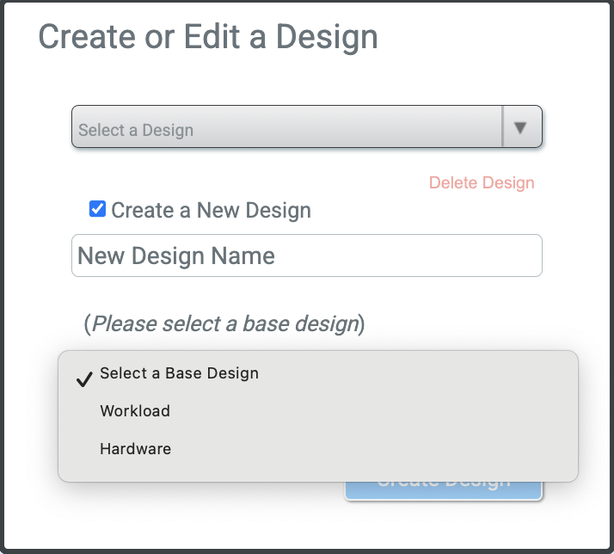Uncheck the Create a New Design checkbox
The image size is (614, 554).
click(x=98, y=209)
